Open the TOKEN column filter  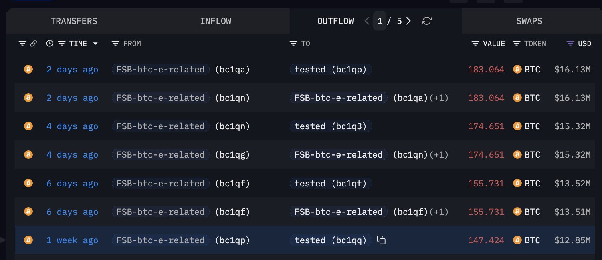(x=517, y=44)
